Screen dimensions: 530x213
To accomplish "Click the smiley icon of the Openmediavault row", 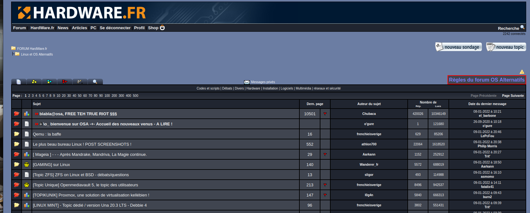I will pyautogui.click(x=27, y=185).
